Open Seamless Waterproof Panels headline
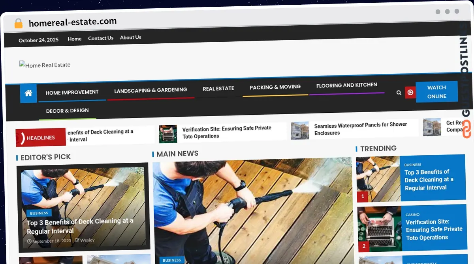Image resolution: width=474 pixels, height=264 pixels. coord(360,128)
